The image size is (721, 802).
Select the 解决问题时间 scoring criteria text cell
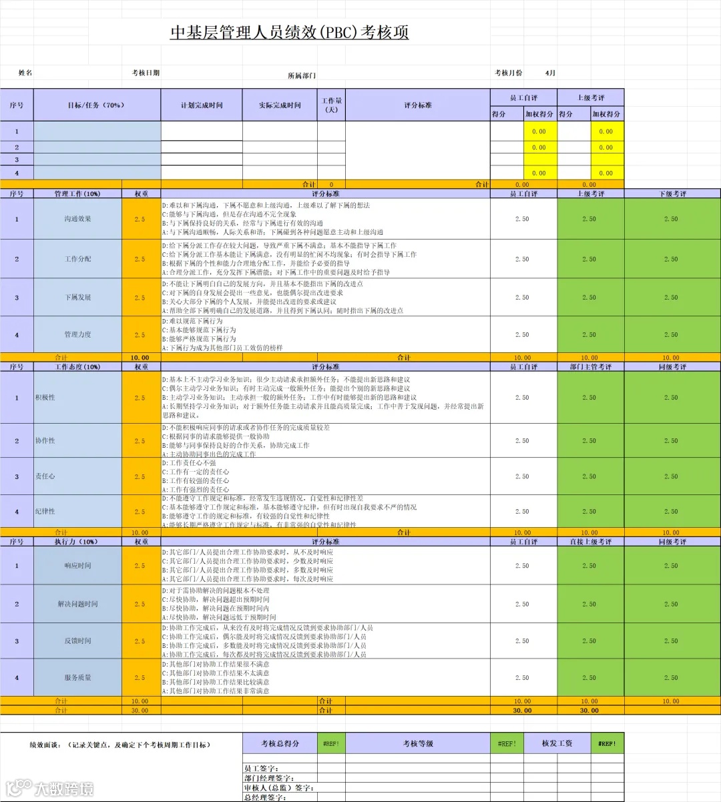coord(325,604)
